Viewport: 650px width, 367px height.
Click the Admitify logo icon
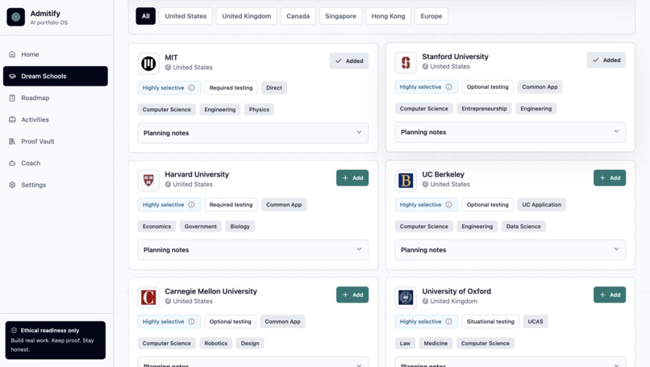[16, 17]
